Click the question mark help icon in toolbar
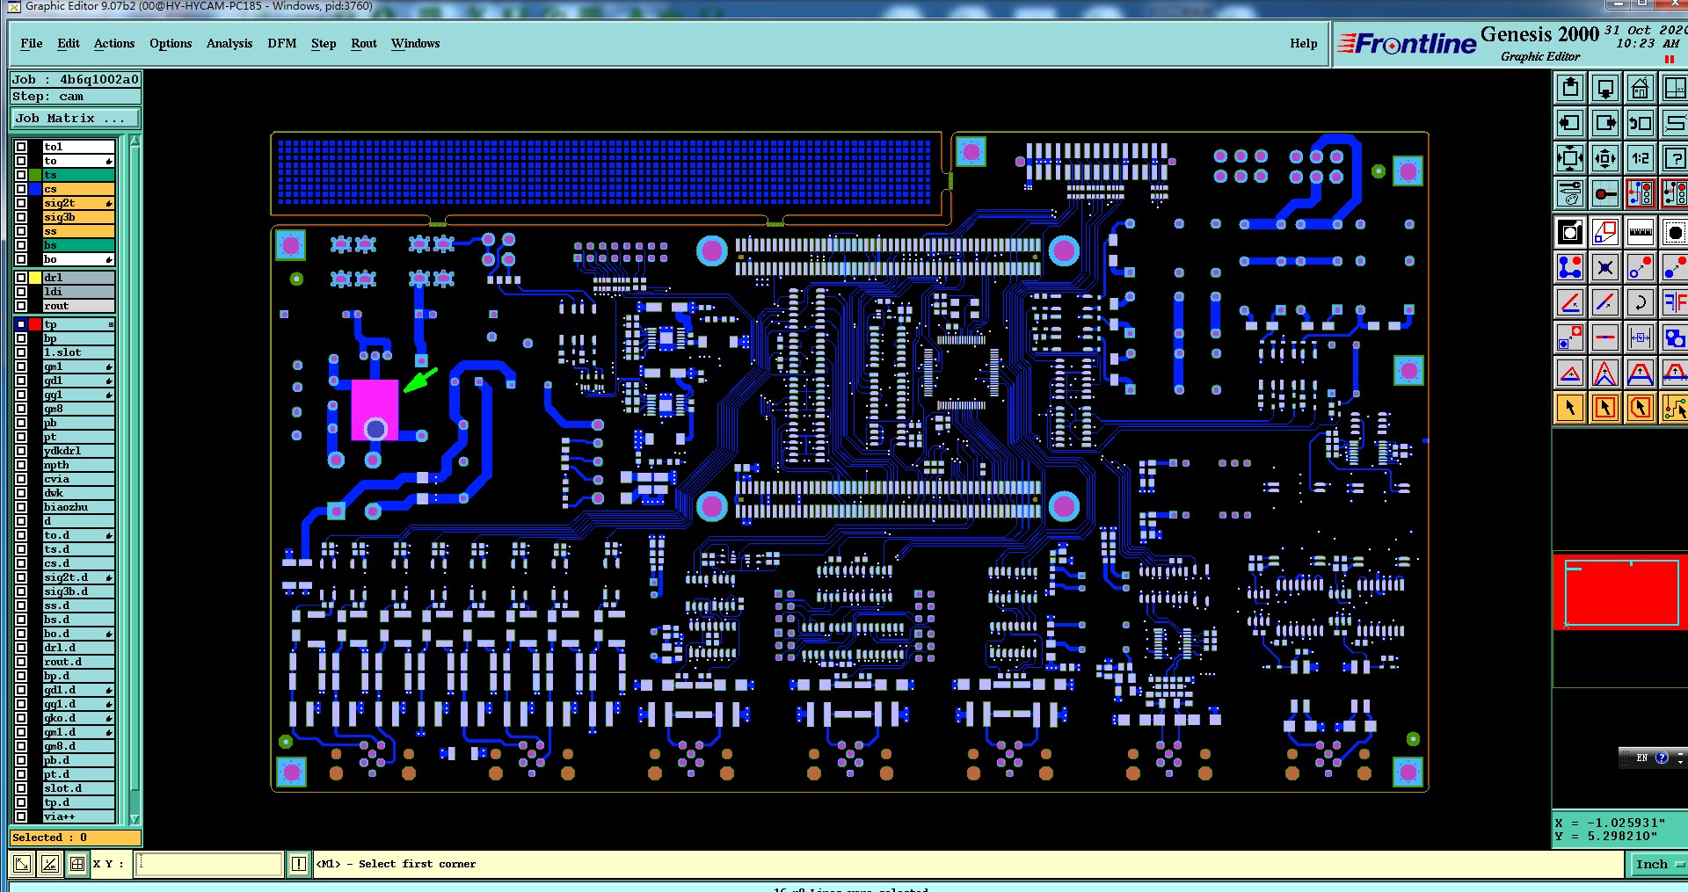1688x892 pixels. (1675, 158)
